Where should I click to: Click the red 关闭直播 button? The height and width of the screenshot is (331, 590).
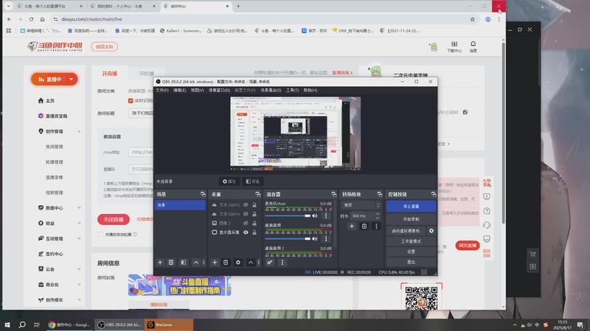coord(114,219)
